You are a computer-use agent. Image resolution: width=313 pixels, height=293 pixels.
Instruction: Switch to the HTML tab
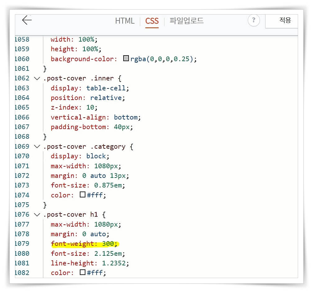click(125, 21)
